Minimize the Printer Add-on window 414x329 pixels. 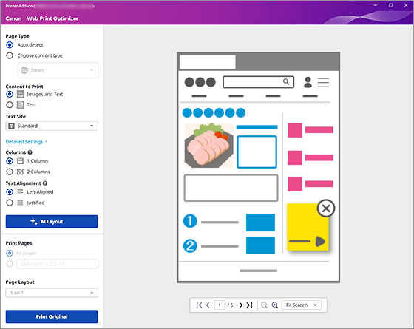376,5
